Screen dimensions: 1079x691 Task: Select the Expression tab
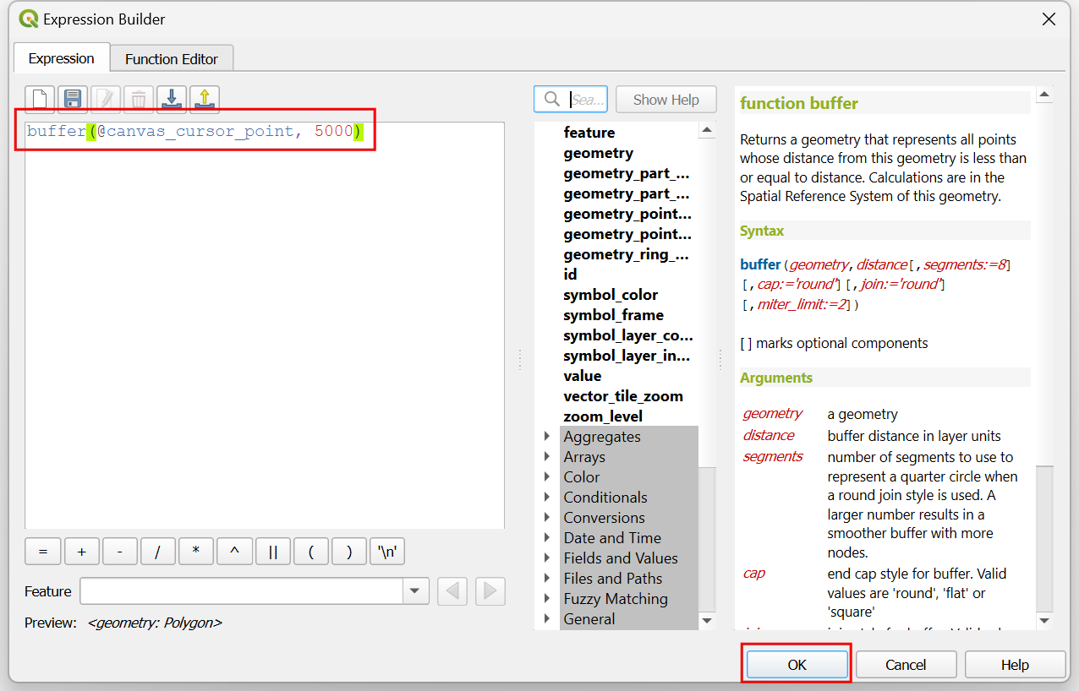click(x=61, y=59)
